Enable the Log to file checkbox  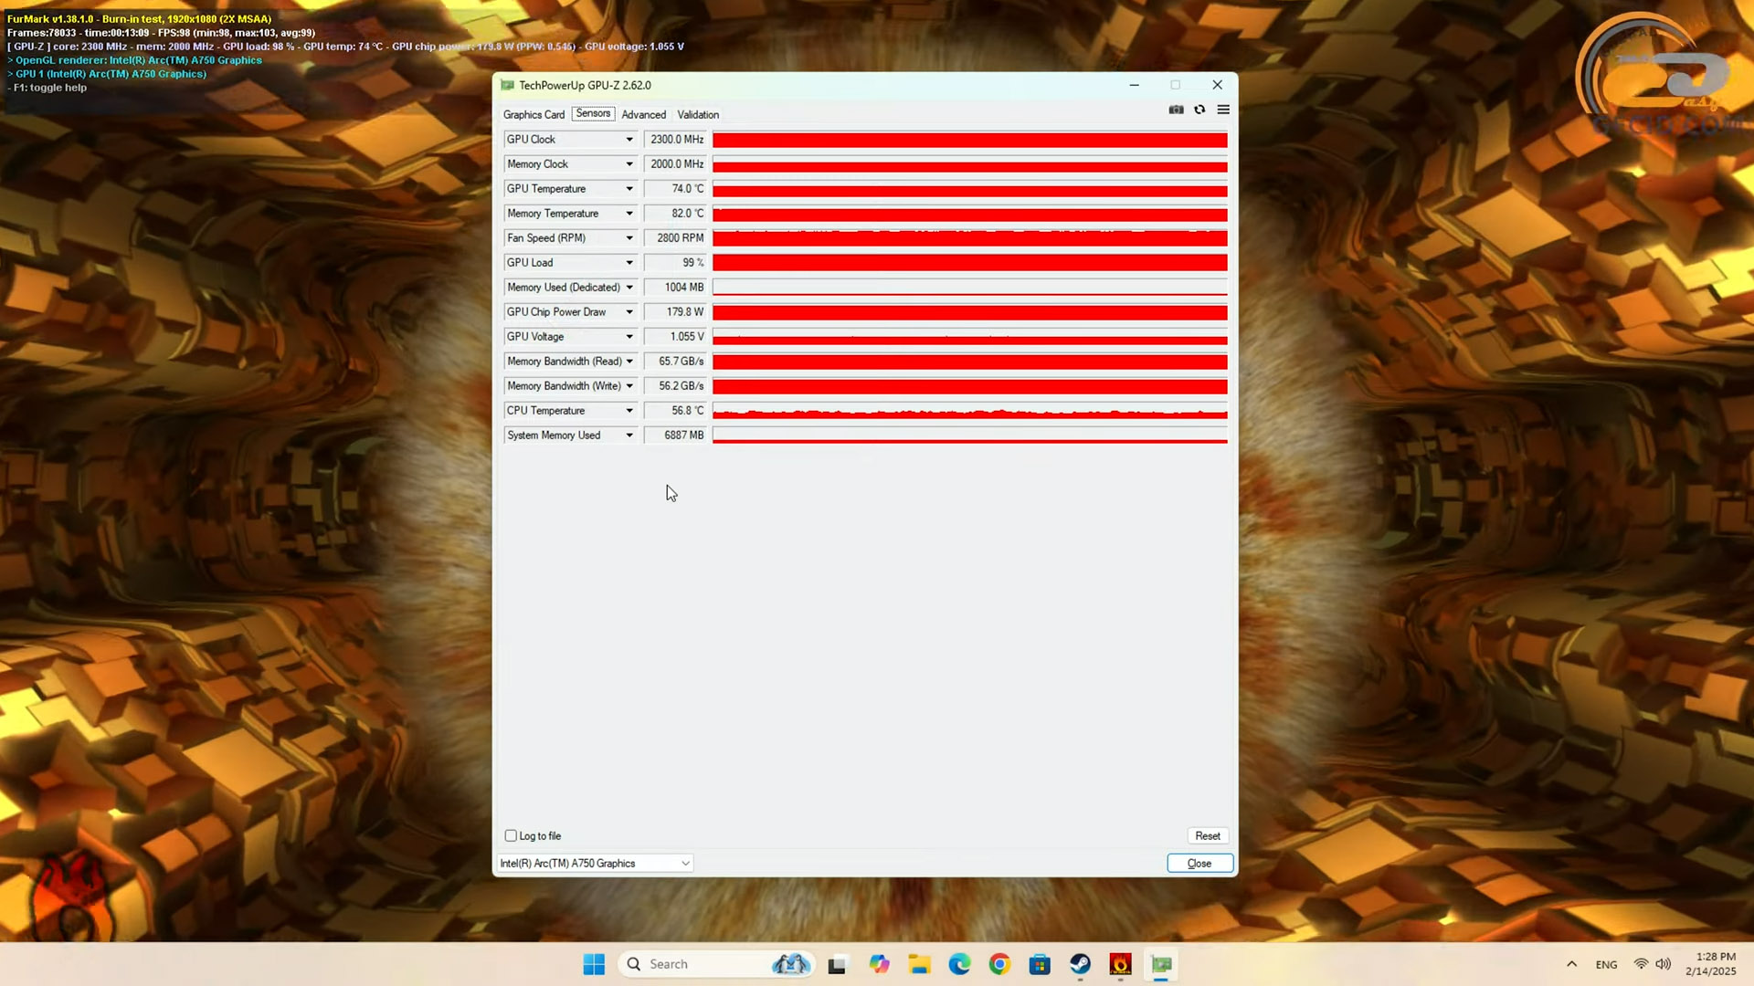pyautogui.click(x=511, y=835)
